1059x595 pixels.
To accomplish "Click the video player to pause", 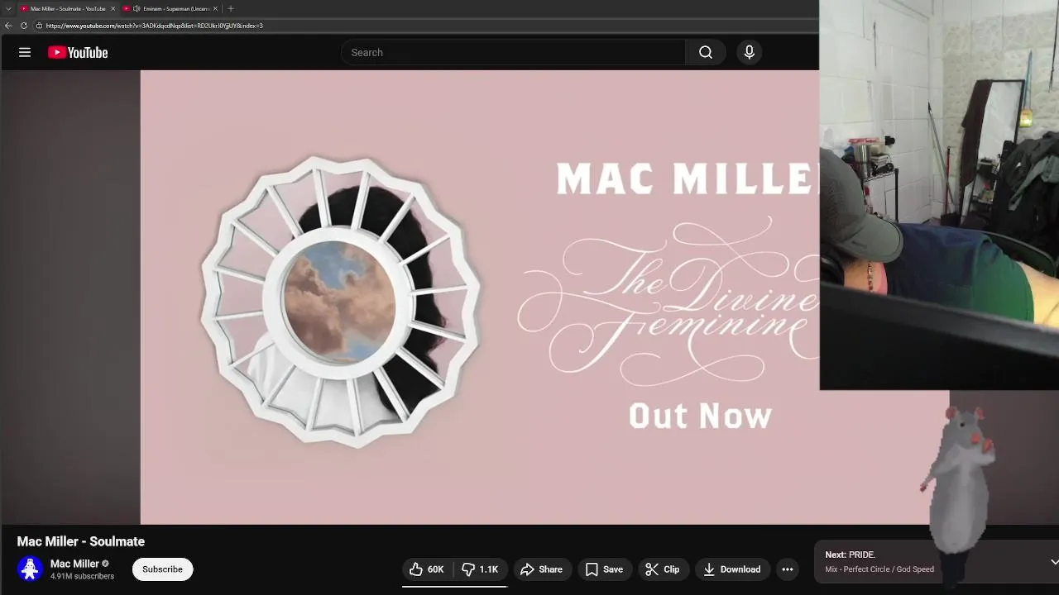I will [x=480, y=297].
